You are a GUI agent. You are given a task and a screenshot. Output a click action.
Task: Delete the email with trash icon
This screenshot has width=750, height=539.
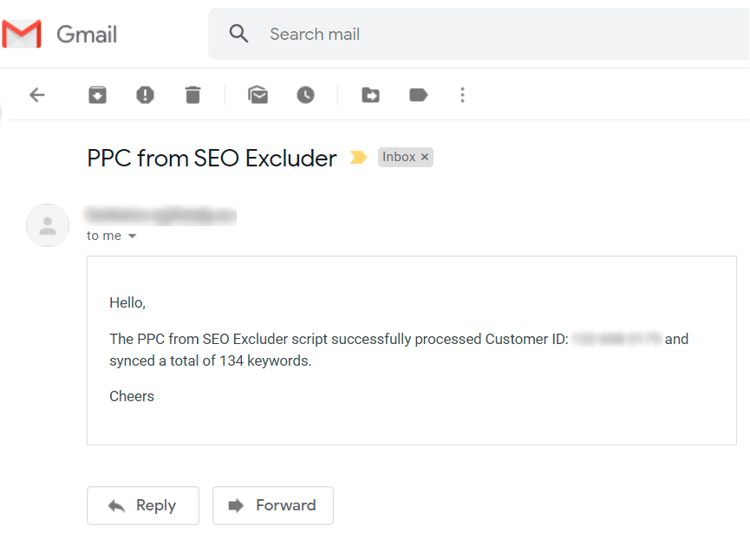point(192,95)
